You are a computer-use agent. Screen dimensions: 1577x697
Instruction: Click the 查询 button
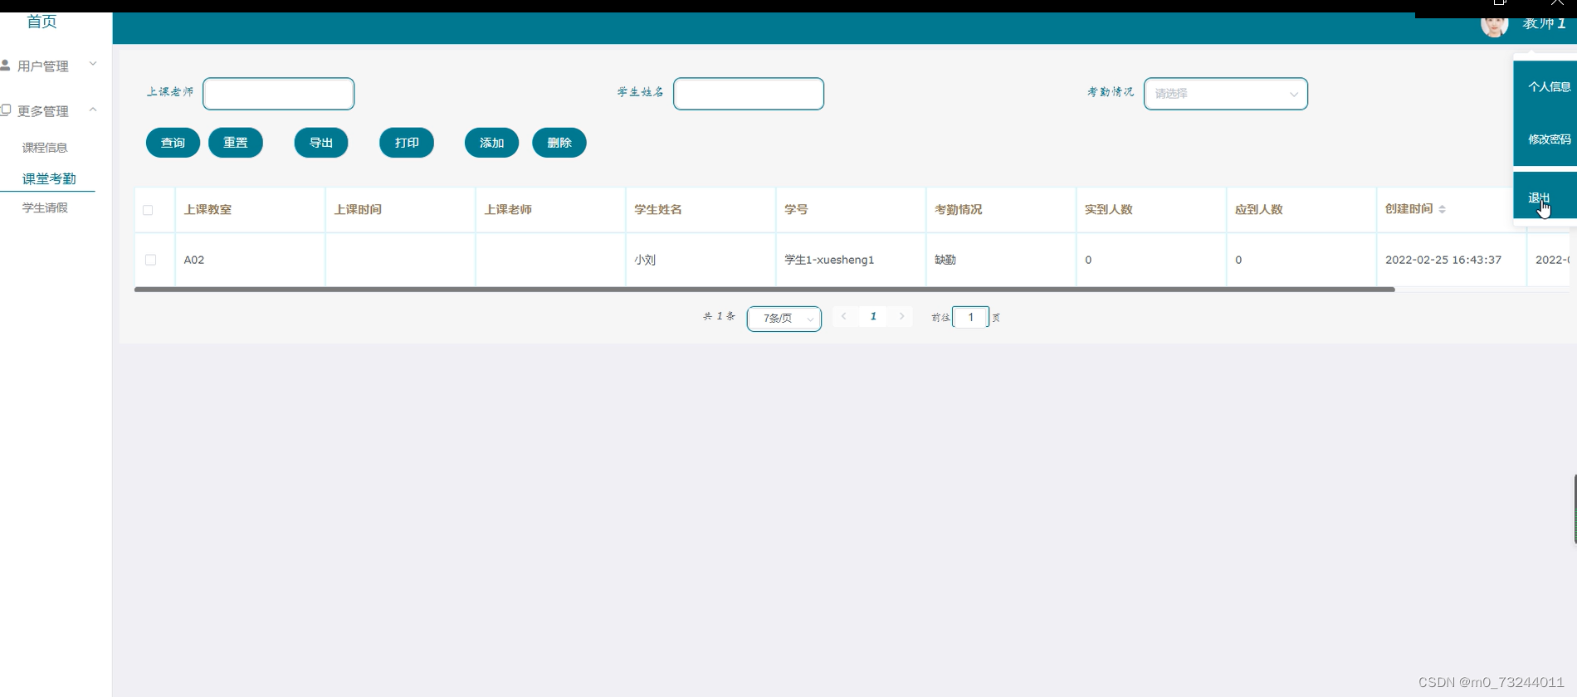pos(173,143)
